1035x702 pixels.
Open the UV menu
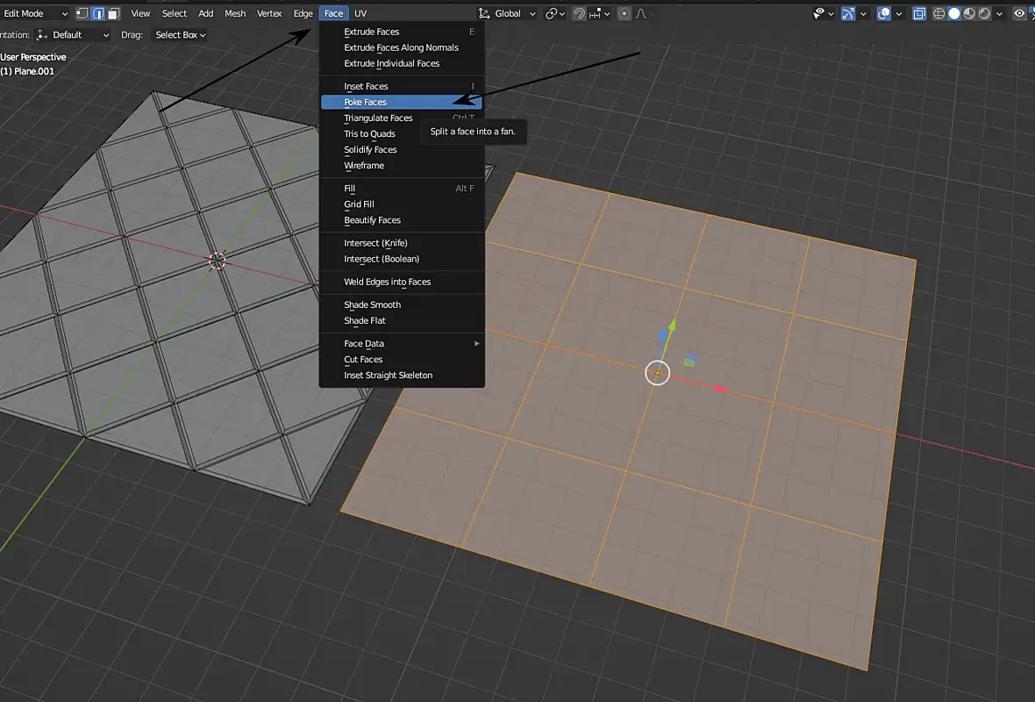(360, 13)
